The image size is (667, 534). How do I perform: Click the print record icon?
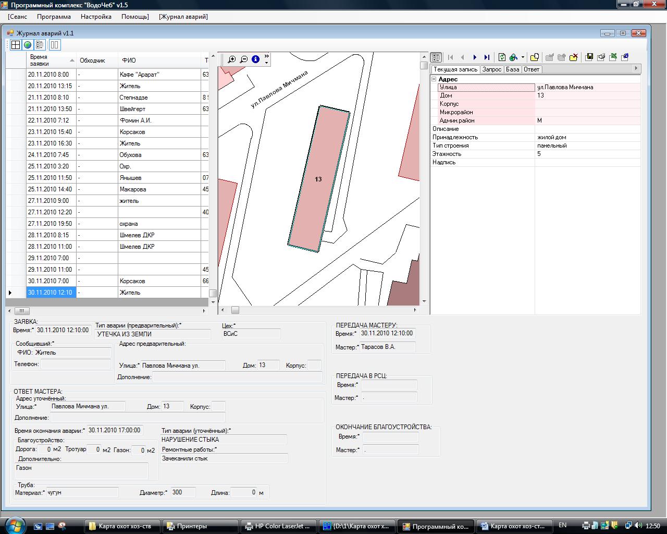tap(601, 57)
